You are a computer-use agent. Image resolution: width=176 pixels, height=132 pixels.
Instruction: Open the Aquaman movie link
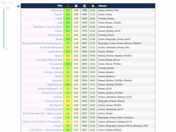(58, 97)
